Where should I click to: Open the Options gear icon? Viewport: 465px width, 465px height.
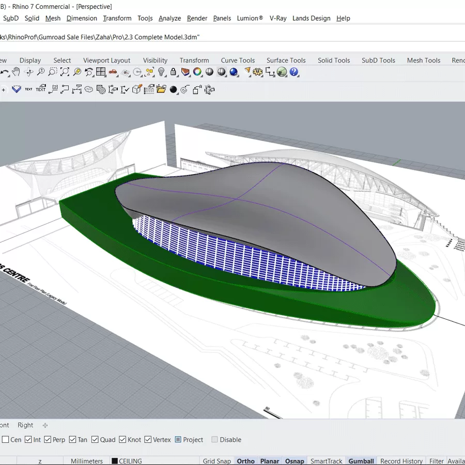pyautogui.click(x=258, y=72)
